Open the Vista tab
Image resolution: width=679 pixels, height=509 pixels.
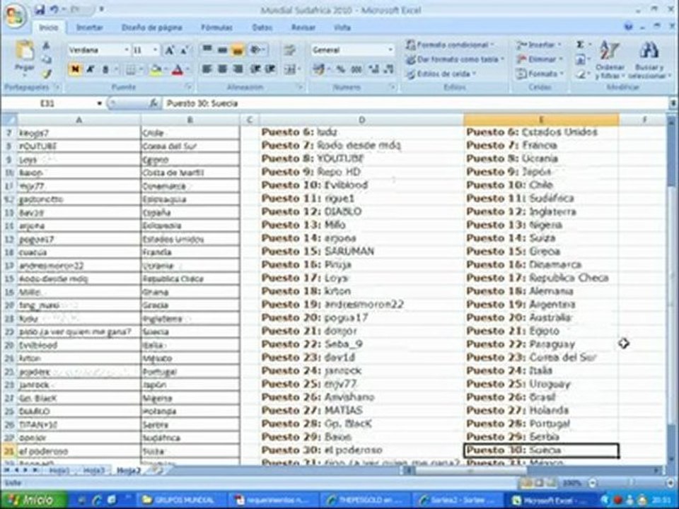pos(342,28)
